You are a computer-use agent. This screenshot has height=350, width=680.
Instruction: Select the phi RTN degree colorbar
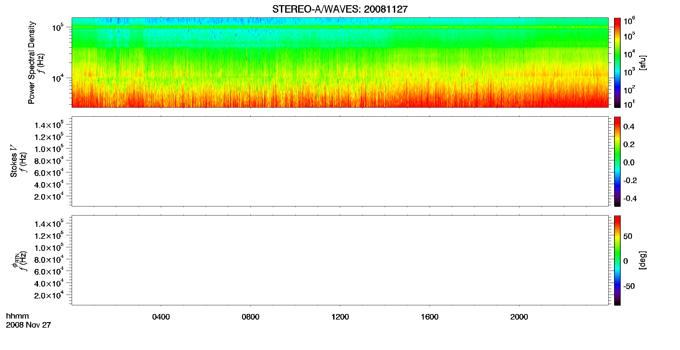(617, 260)
